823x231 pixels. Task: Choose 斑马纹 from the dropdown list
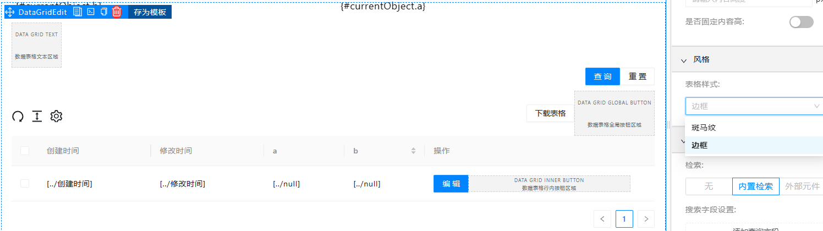pos(704,128)
